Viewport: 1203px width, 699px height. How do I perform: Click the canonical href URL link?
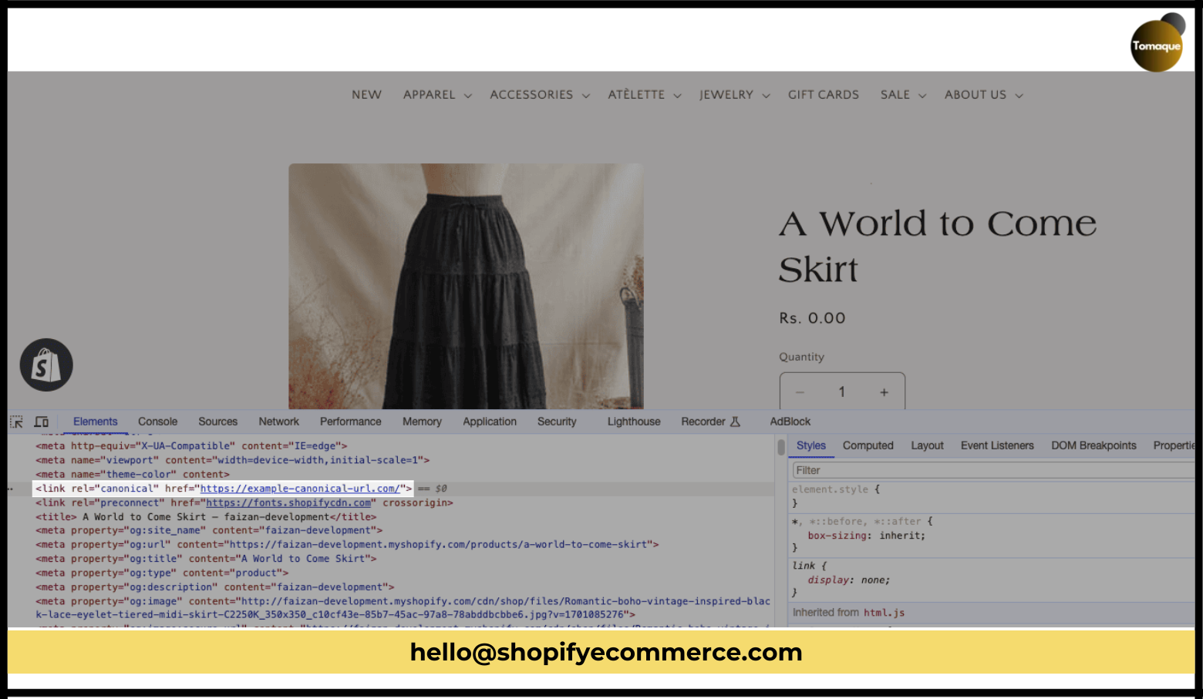[301, 489]
